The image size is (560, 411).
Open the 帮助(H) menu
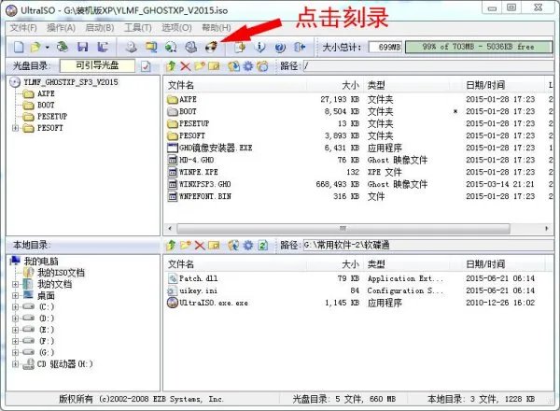(217, 27)
